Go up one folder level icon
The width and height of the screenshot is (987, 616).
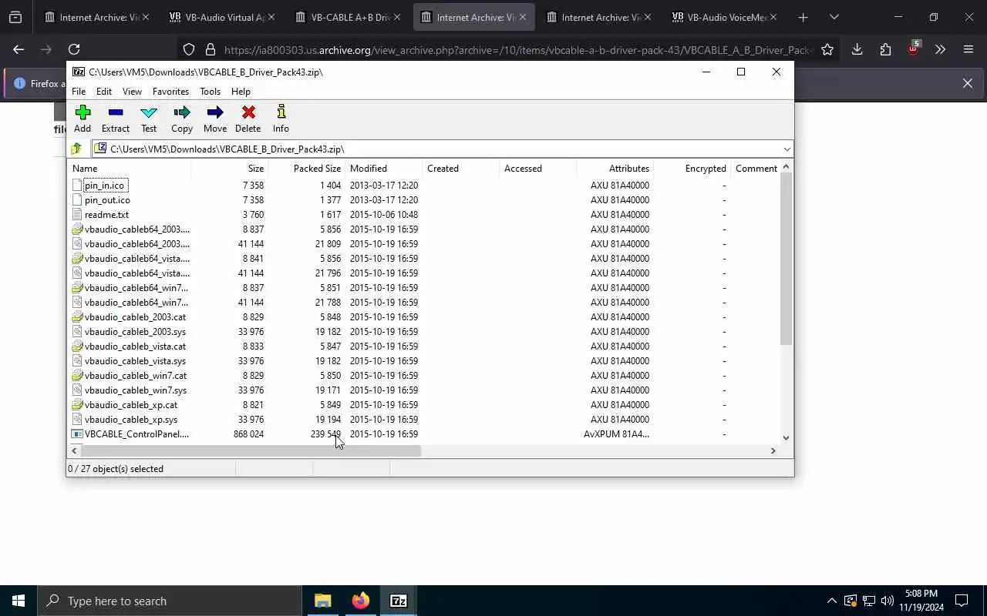point(76,149)
